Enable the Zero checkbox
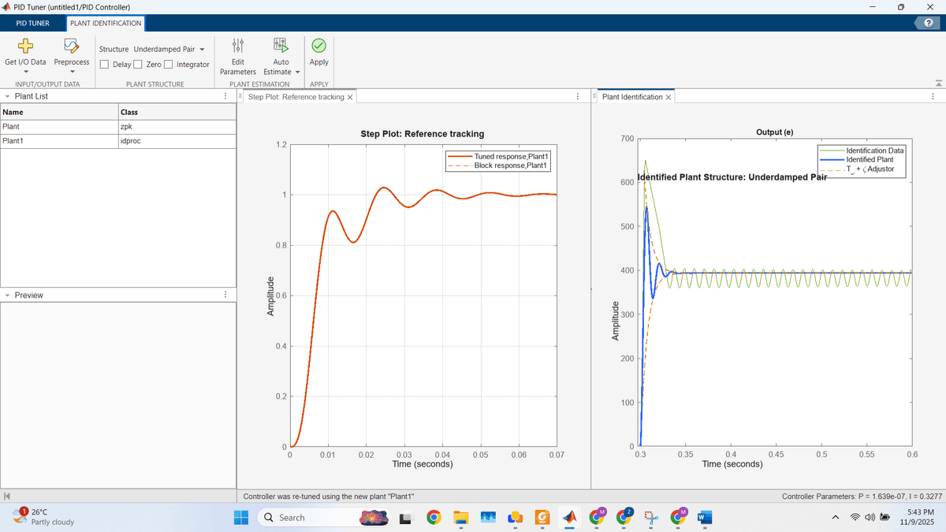The height and width of the screenshot is (532, 946). [x=138, y=65]
